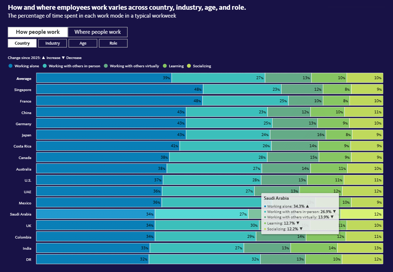The width and height of the screenshot is (393, 272).
Task: Click Singapore's 48% Working alone bar
Action: click(x=119, y=90)
